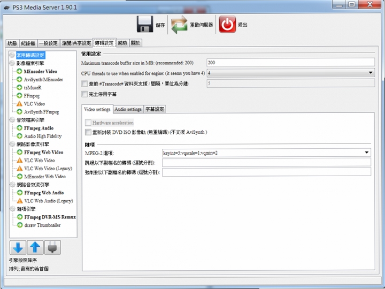
Task: Click the red power quit icon
Action: click(x=227, y=24)
